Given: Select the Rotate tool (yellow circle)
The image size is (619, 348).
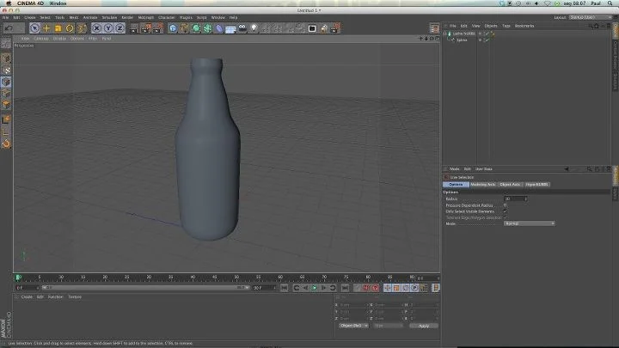Looking at the screenshot, I should tap(70, 28).
